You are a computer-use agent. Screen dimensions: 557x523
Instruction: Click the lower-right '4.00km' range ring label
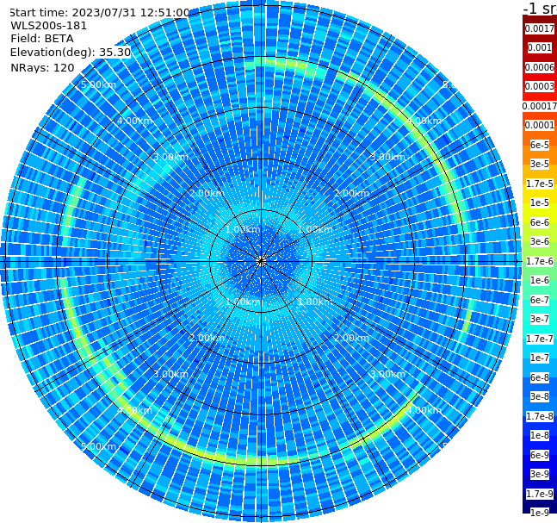point(424,410)
